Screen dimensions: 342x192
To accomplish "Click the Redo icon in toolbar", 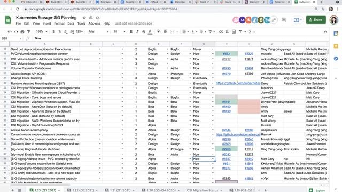I will tap(16, 31).
